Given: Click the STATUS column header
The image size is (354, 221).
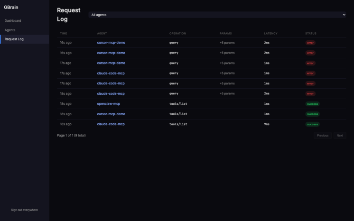Looking at the screenshot, I should (x=311, y=33).
